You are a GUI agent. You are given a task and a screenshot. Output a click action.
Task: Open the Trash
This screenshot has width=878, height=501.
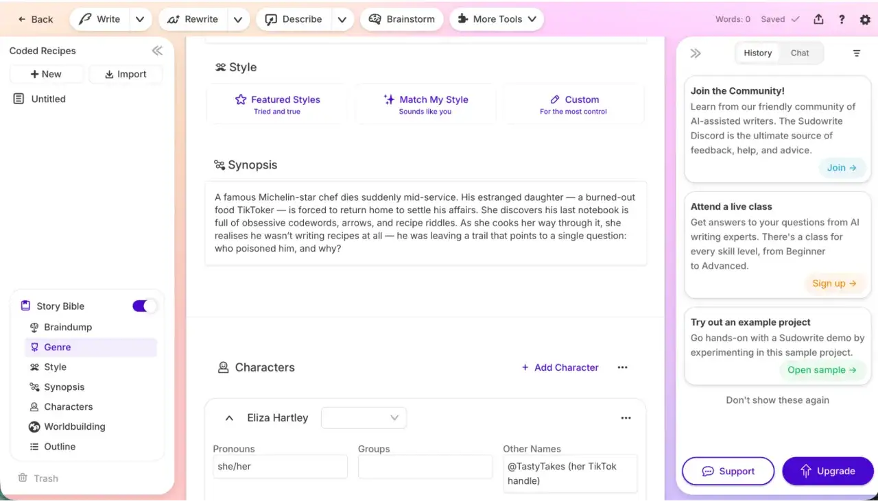point(38,478)
